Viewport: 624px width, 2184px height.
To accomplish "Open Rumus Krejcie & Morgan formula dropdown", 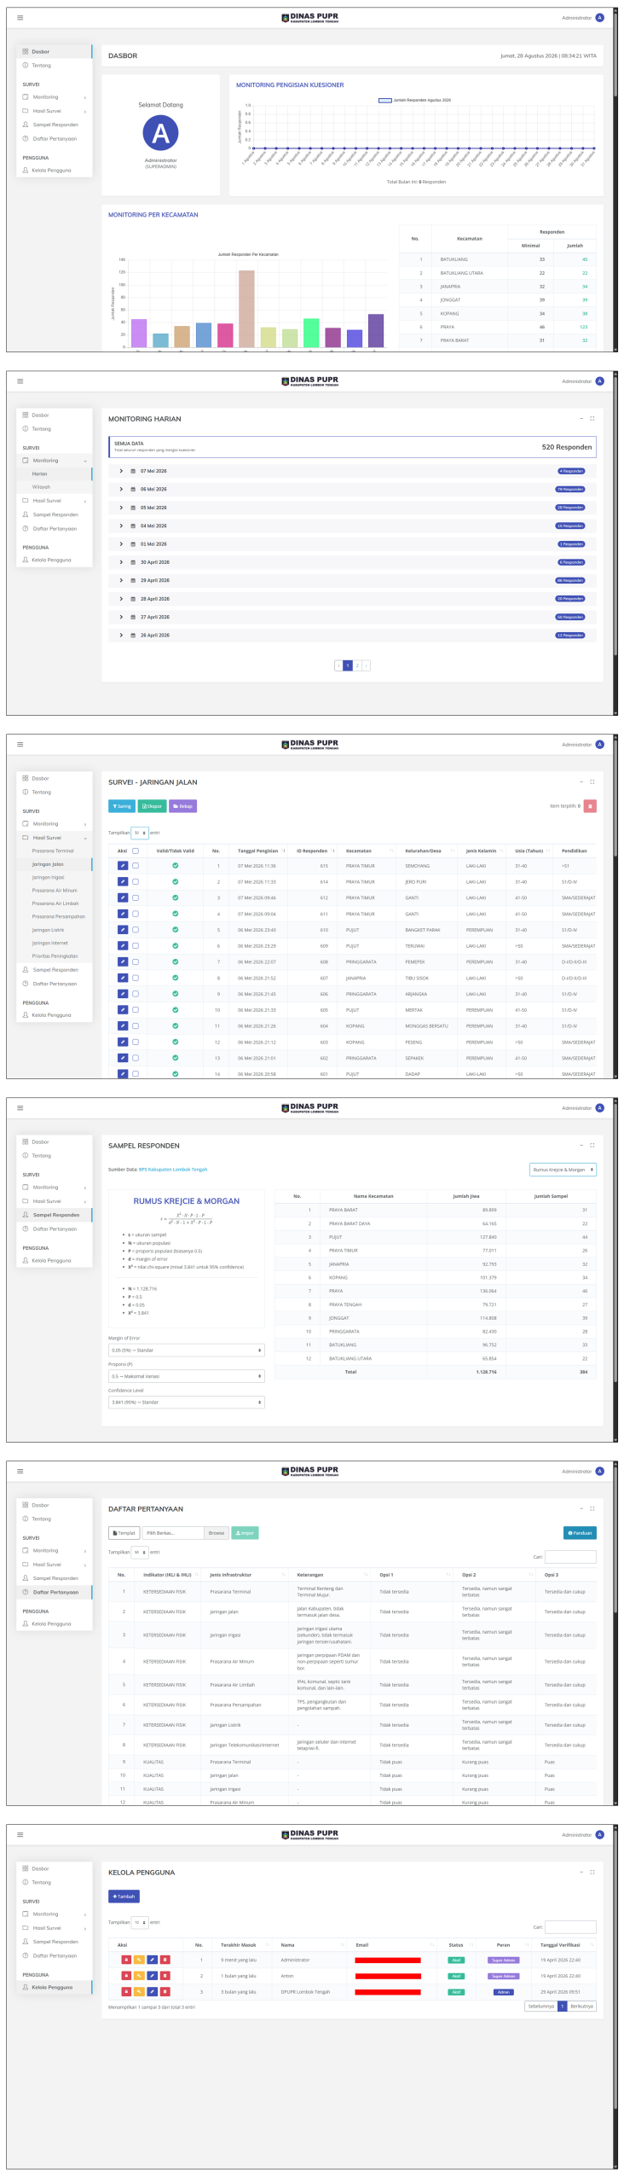I will [563, 1170].
